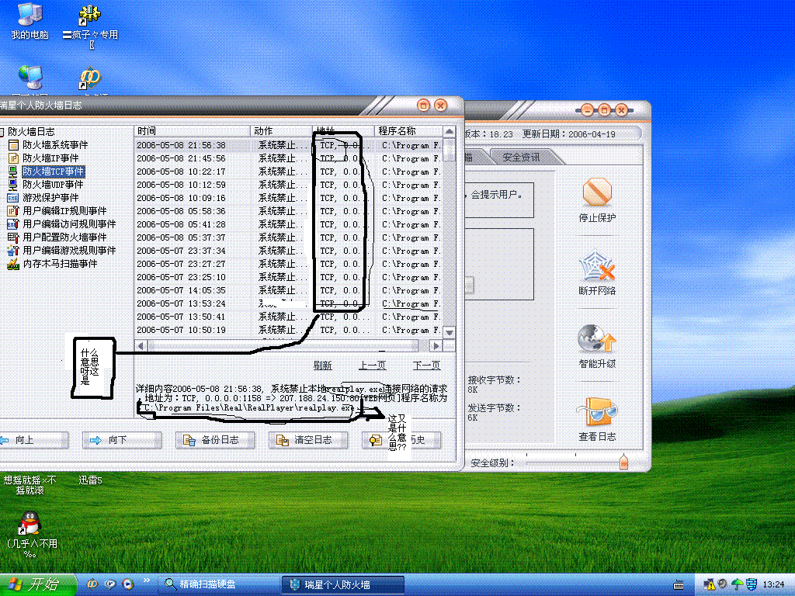The height and width of the screenshot is (596, 795).
Task: Select 游戏保护事件 tree entry
Action: tap(50, 198)
